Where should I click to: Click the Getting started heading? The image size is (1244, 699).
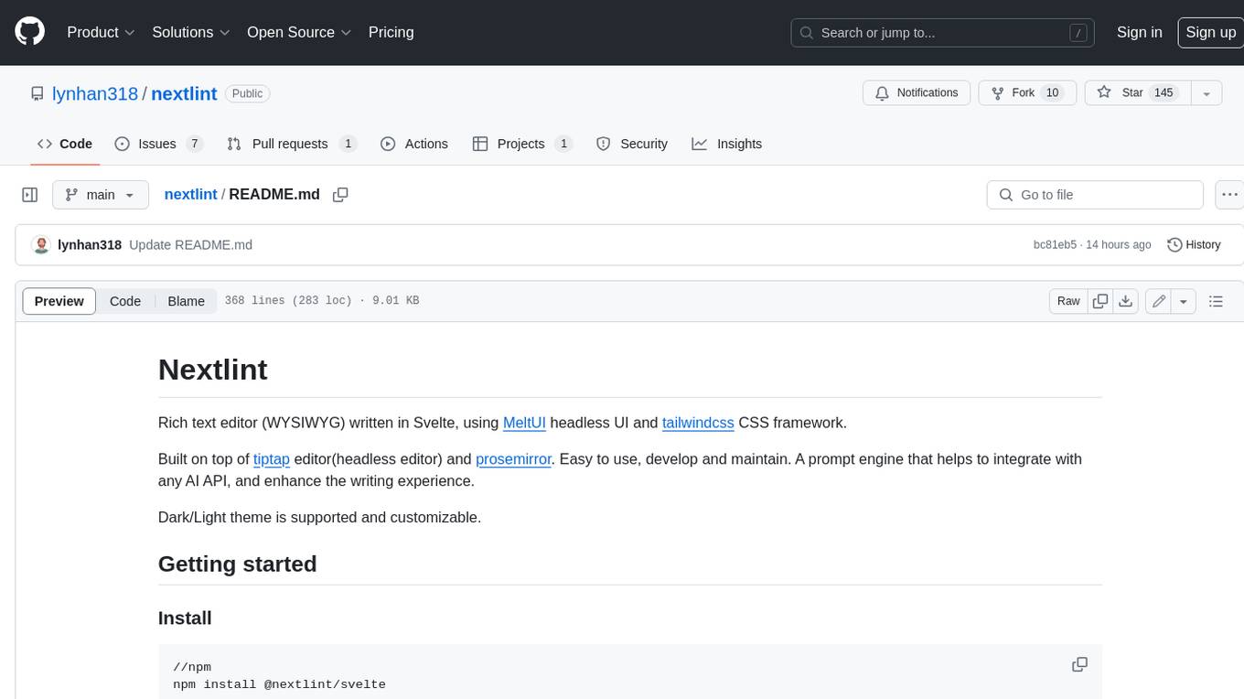pos(238,565)
